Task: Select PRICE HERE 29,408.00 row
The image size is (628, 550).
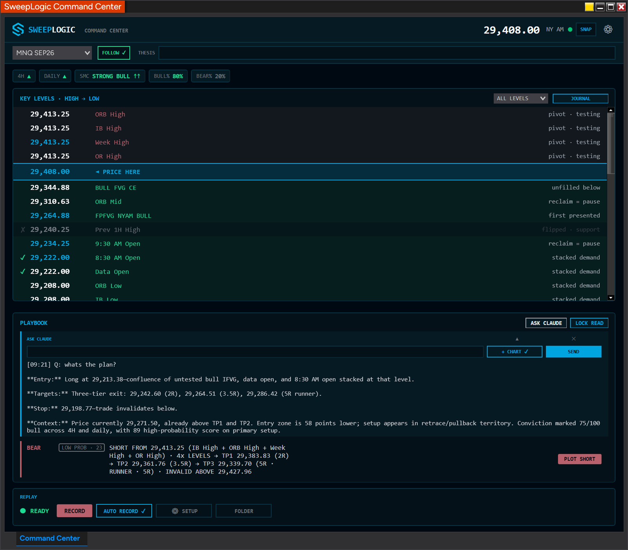Action: pos(310,172)
